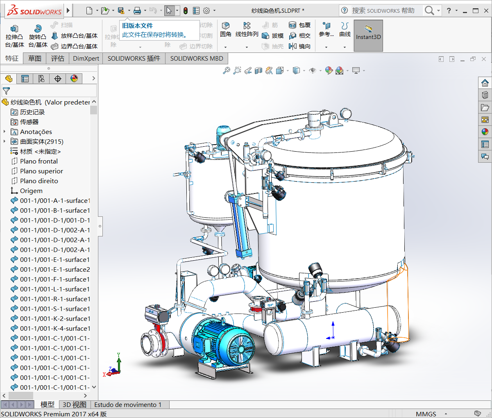
Task: Switch to the 草图 (Sketch) ribbon tab
Action: tap(35, 59)
